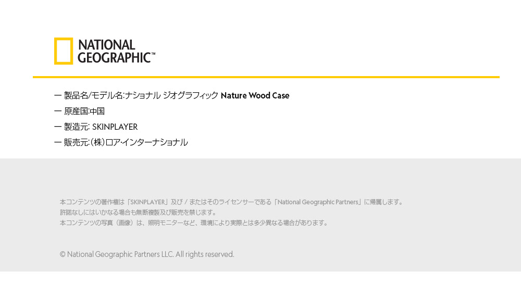This screenshot has height=283, width=521.
Task: Click the line '原産国:中国'
Action: pos(79,111)
